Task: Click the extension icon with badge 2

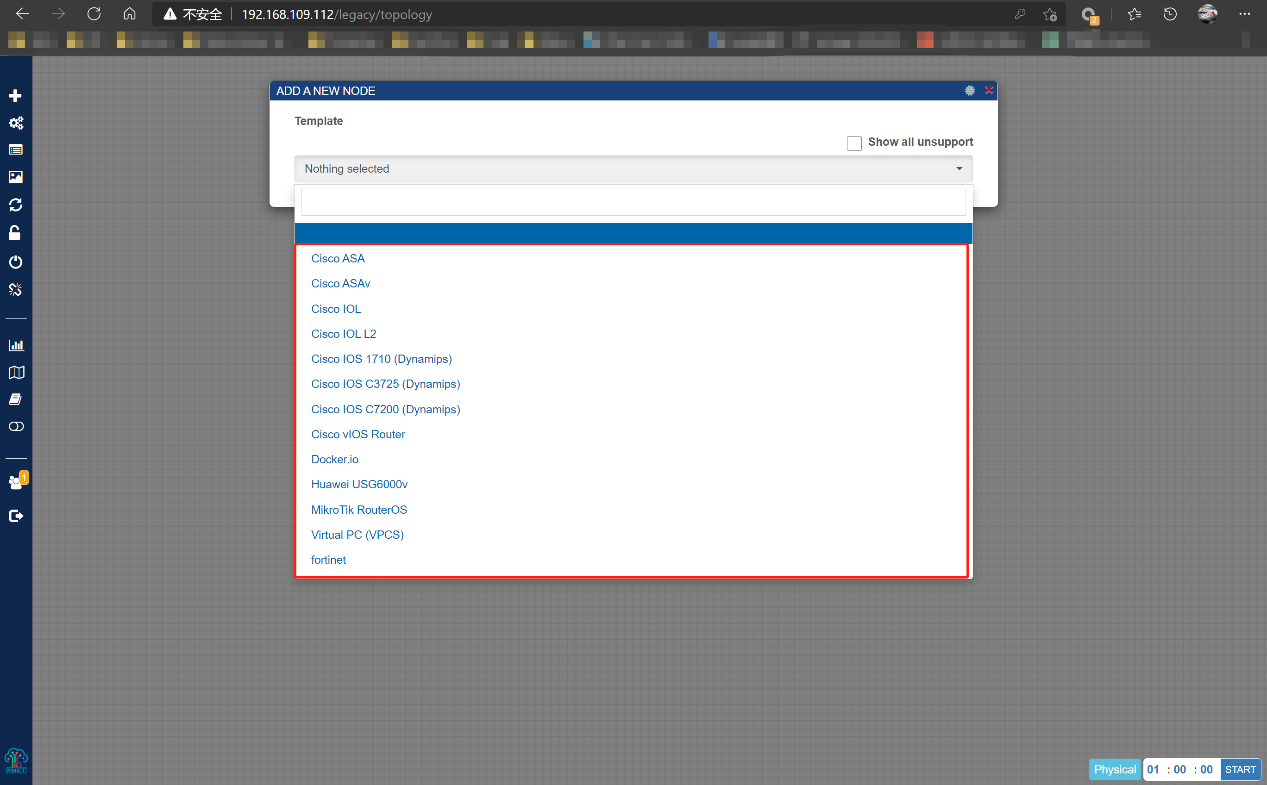Action: pos(1089,15)
